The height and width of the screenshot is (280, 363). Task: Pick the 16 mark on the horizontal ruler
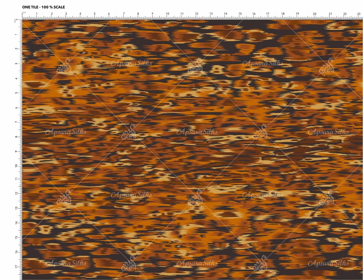[x=254, y=14]
